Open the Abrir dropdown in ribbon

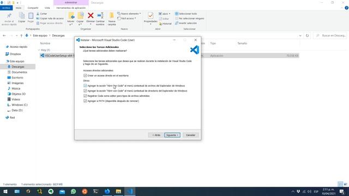[165, 14]
